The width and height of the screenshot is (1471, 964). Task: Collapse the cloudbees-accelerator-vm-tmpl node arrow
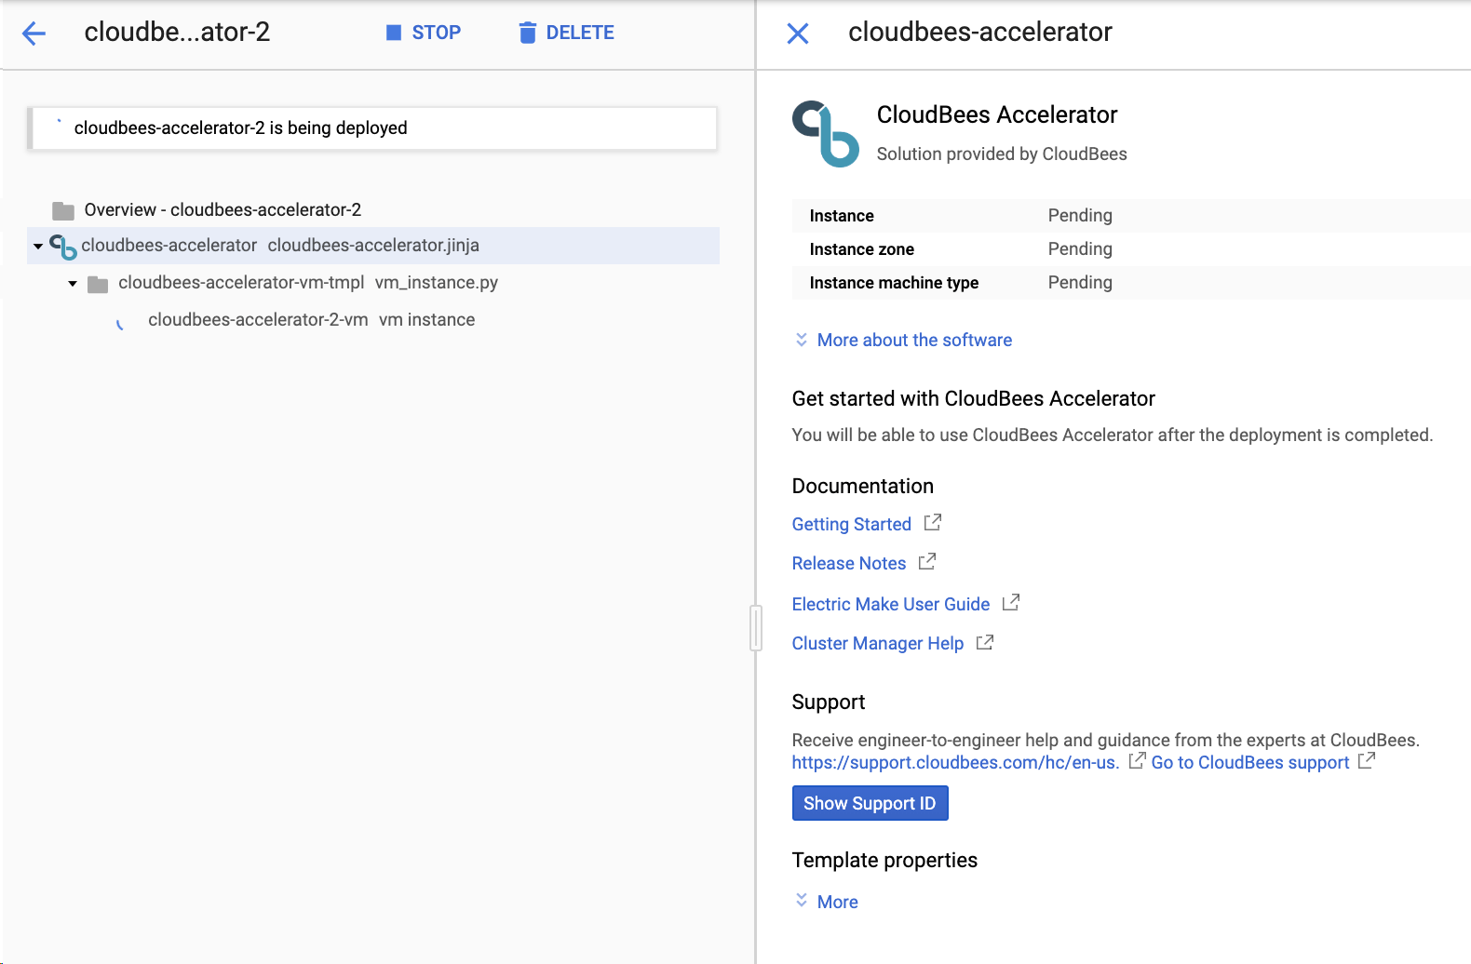(73, 284)
